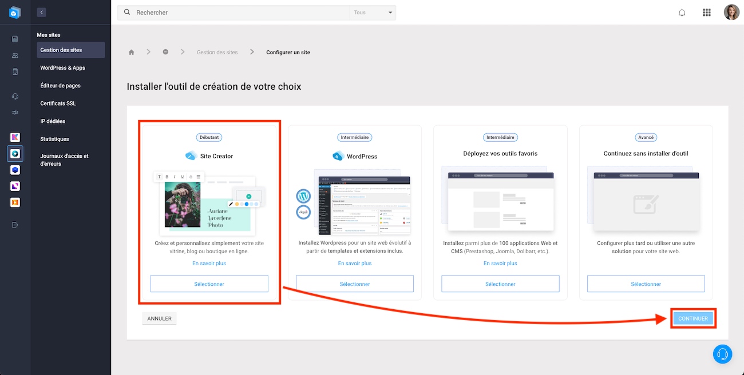This screenshot has height=375, width=744.
Task: Open the calculator icon in left rail
Action: [15, 39]
